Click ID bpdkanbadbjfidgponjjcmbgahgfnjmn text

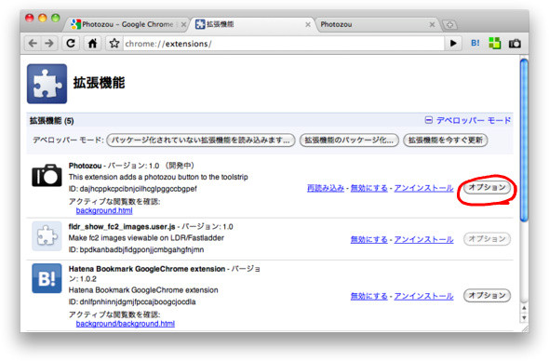pos(136,249)
